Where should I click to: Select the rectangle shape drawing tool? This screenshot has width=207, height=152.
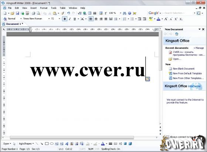[47, 143]
